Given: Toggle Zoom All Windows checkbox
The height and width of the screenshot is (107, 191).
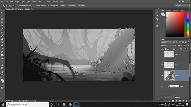Looking at the screenshot, I should (x=34, y=6).
